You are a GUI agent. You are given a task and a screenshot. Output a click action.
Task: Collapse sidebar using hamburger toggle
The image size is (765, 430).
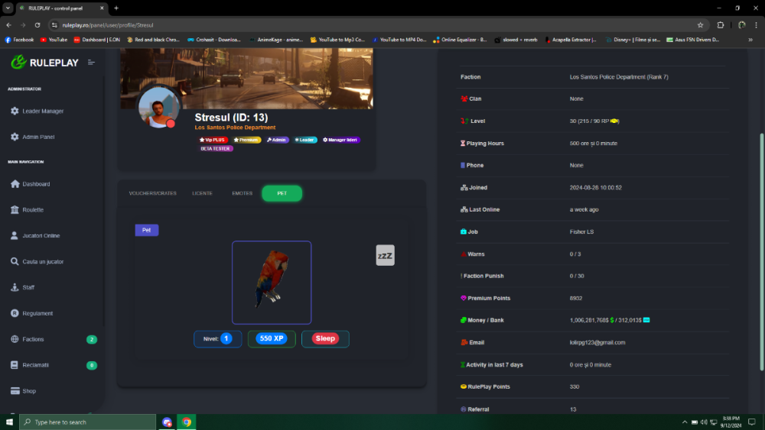click(92, 63)
